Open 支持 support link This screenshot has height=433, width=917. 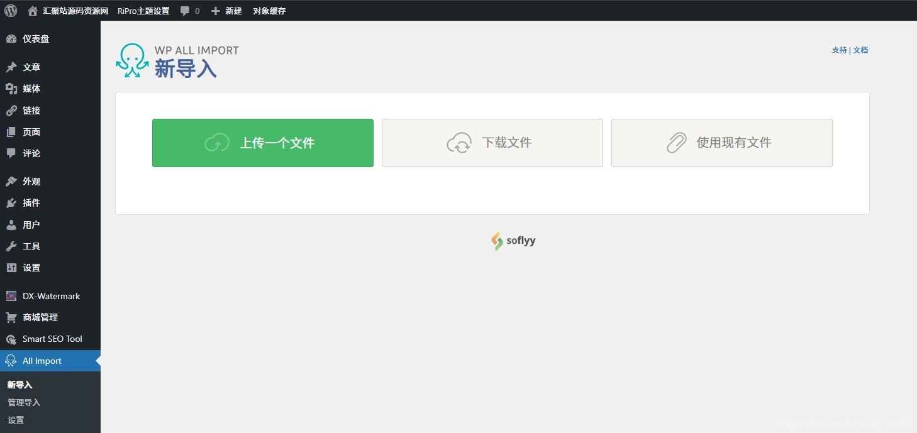tap(840, 50)
